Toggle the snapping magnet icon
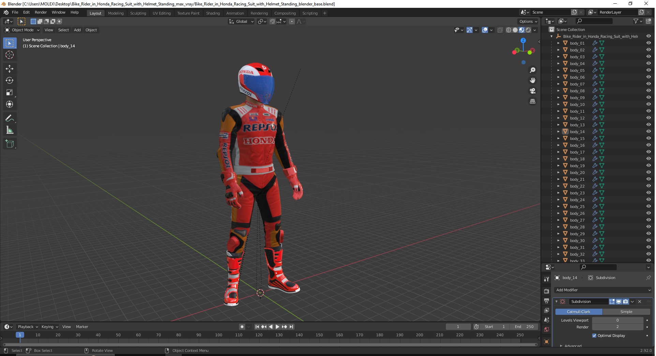 (272, 21)
